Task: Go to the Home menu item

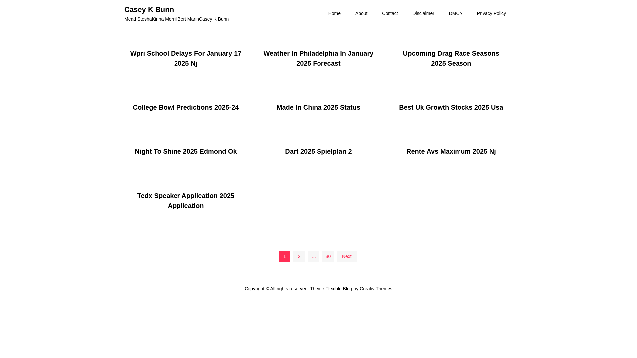Action: (x=334, y=13)
